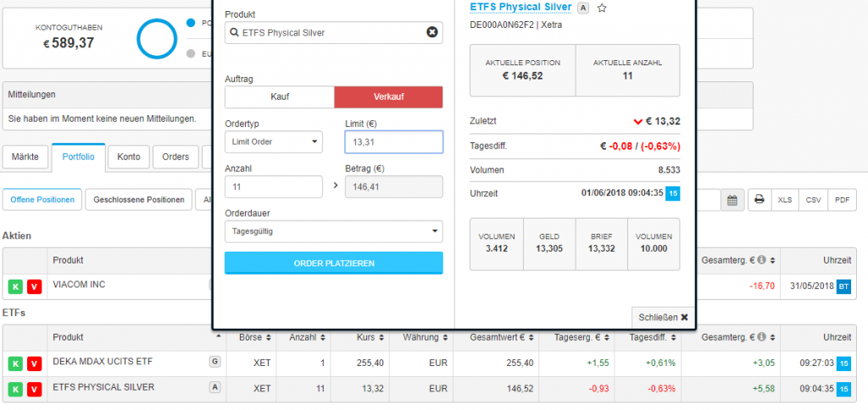Viewport: 868px width, 410px height.
Task: Click green K icon for ETFS PHYSICAL SILVER
Action: [15, 389]
